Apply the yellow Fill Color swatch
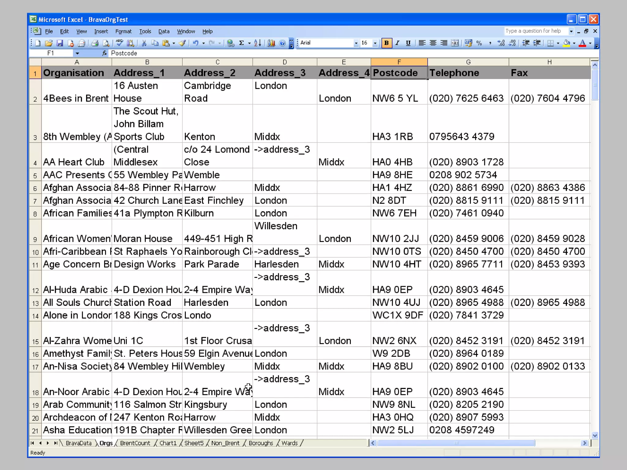This screenshot has height=470, width=627. point(566,43)
